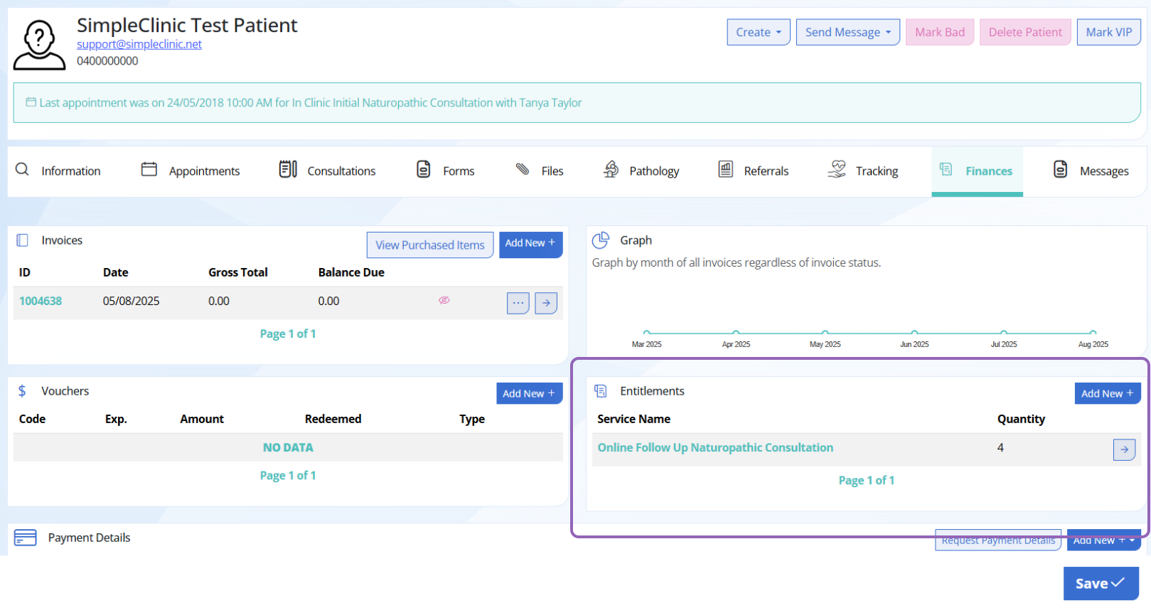The height and width of the screenshot is (608, 1151).
Task: Expand the Send Message dropdown
Action: click(848, 32)
